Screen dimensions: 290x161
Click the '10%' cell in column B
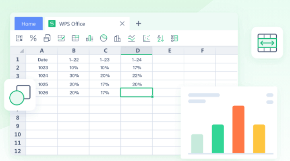[x=73, y=68]
